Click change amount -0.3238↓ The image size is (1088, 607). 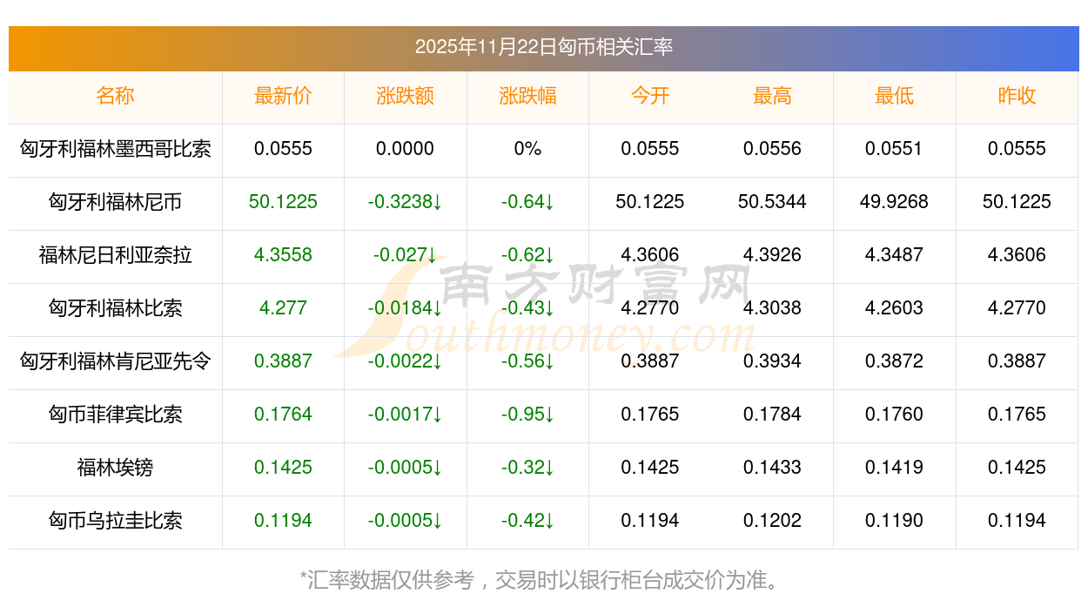point(406,202)
